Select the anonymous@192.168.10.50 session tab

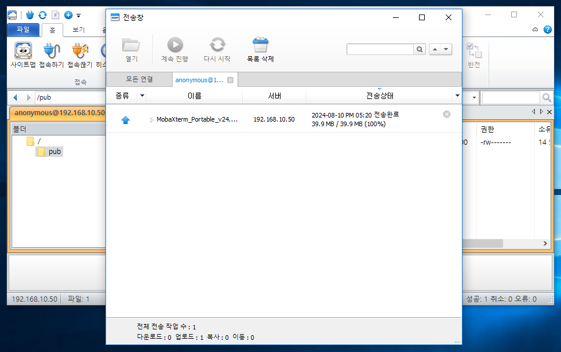(x=59, y=113)
